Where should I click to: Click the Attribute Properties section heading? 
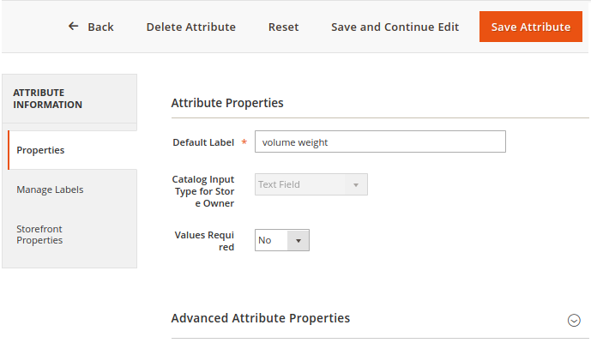click(x=227, y=103)
